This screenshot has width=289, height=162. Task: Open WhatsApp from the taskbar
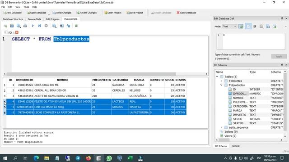click(x=109, y=158)
